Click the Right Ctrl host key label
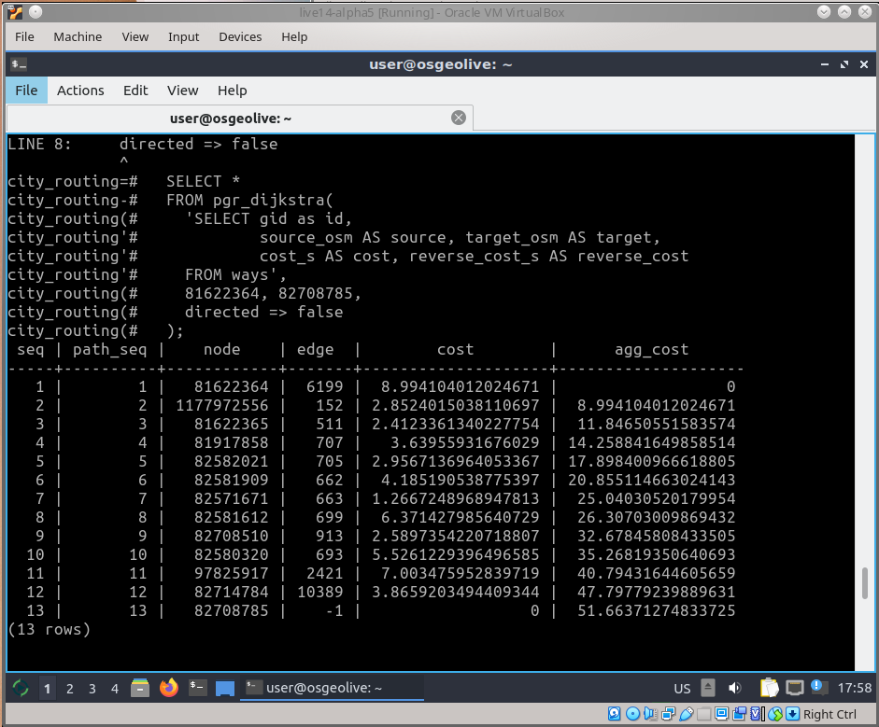 point(829,714)
